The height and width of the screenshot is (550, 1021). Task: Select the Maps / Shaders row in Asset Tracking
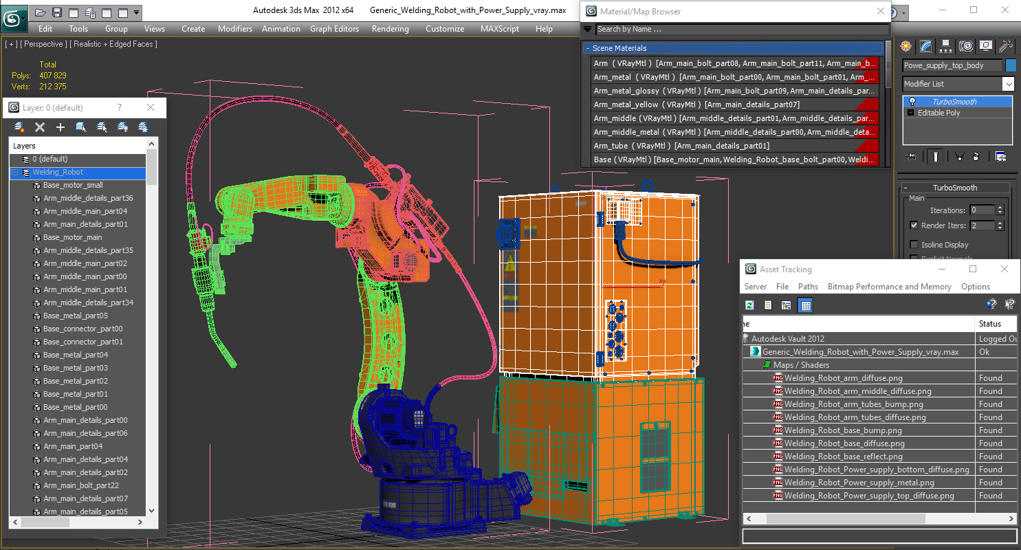click(879, 365)
